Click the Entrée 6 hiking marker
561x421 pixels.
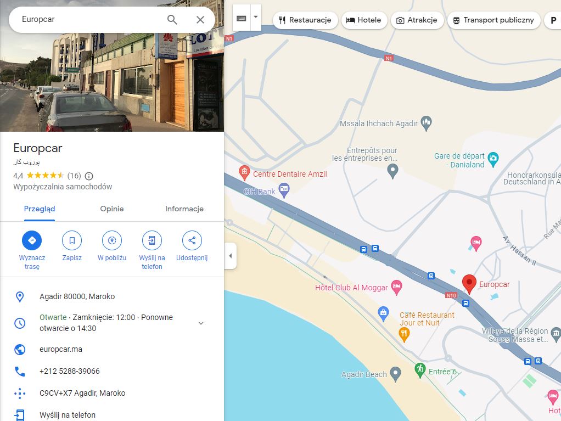420,370
